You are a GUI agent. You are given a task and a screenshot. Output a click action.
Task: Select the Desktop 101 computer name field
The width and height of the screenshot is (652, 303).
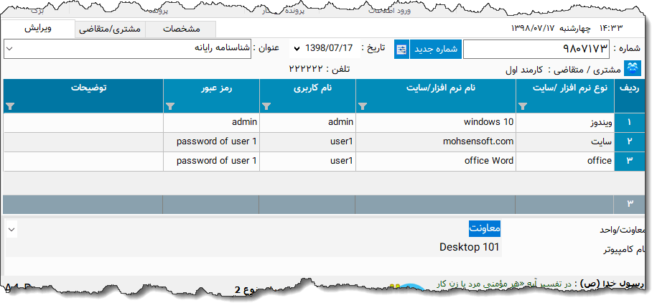click(x=470, y=248)
